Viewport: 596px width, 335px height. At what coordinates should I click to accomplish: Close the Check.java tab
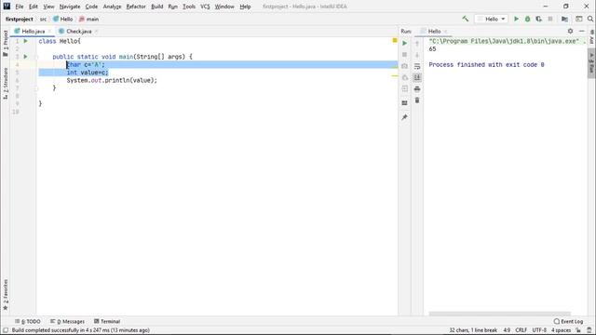(x=96, y=31)
